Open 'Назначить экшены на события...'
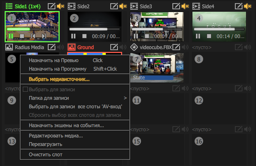 pyautogui.click(x=75, y=125)
